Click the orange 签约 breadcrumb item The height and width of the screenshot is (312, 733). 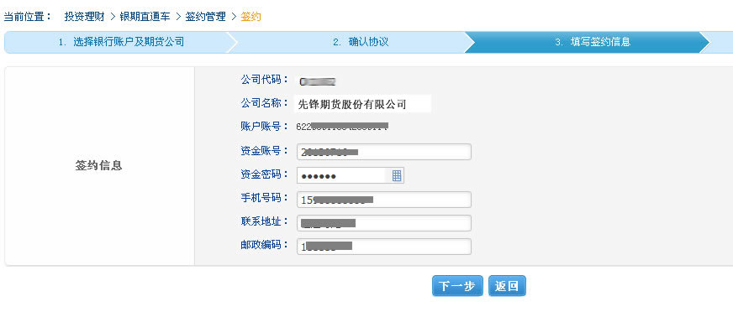[251, 17]
